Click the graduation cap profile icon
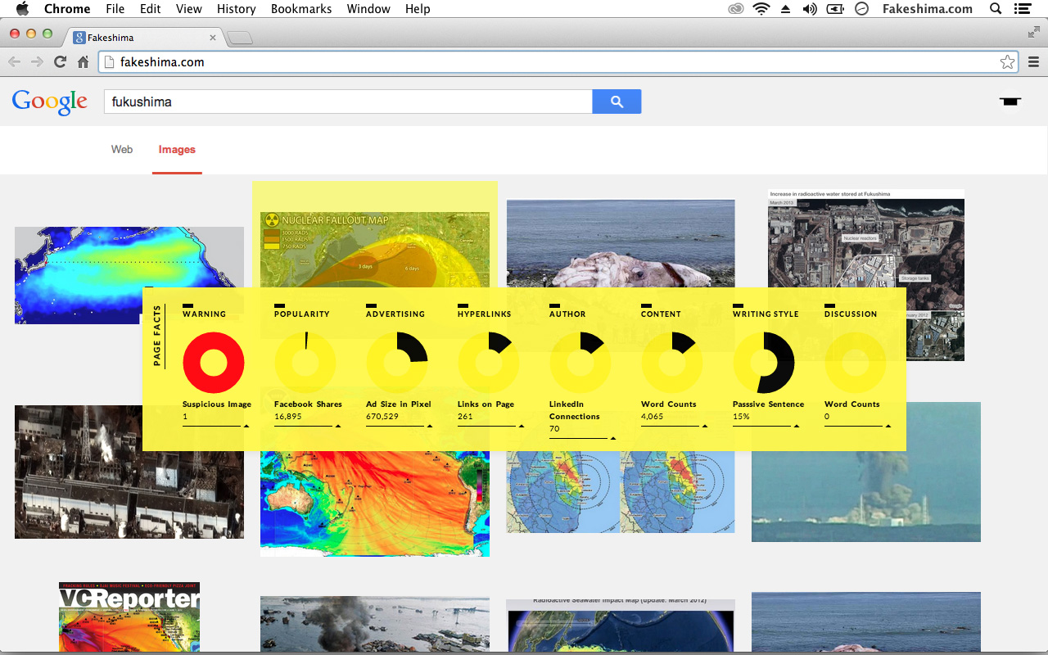Image resolution: width=1048 pixels, height=655 pixels. click(1010, 101)
